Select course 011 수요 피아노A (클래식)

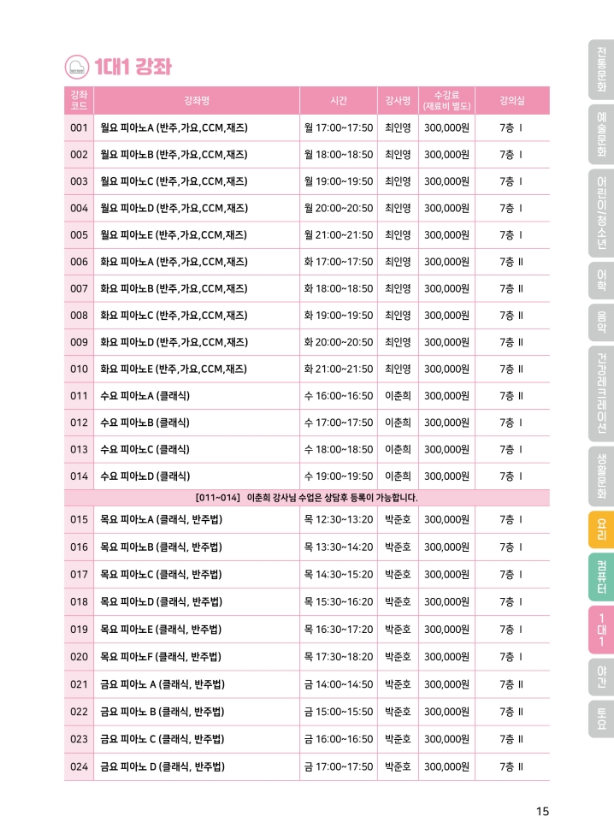(145, 396)
